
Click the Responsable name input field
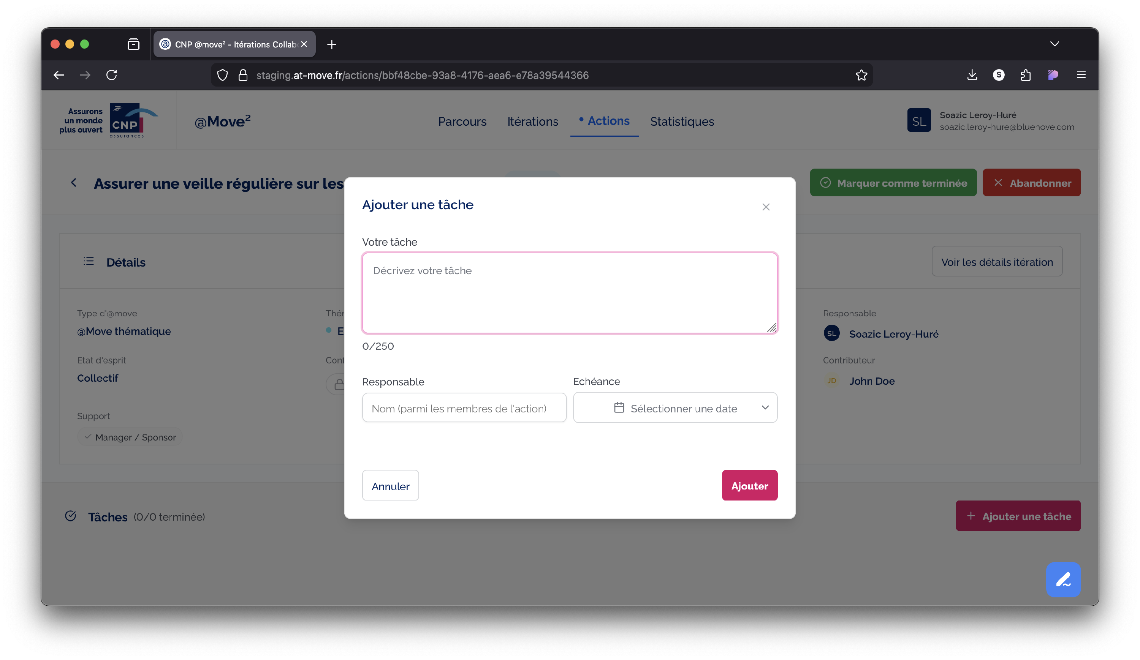click(464, 408)
